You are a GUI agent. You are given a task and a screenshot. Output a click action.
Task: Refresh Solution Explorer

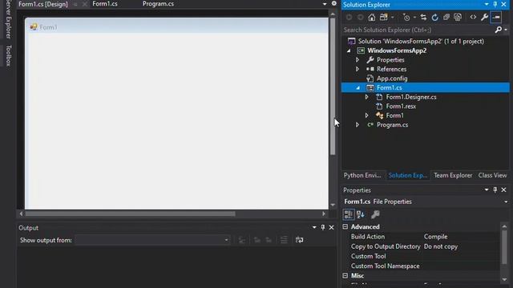(x=434, y=18)
